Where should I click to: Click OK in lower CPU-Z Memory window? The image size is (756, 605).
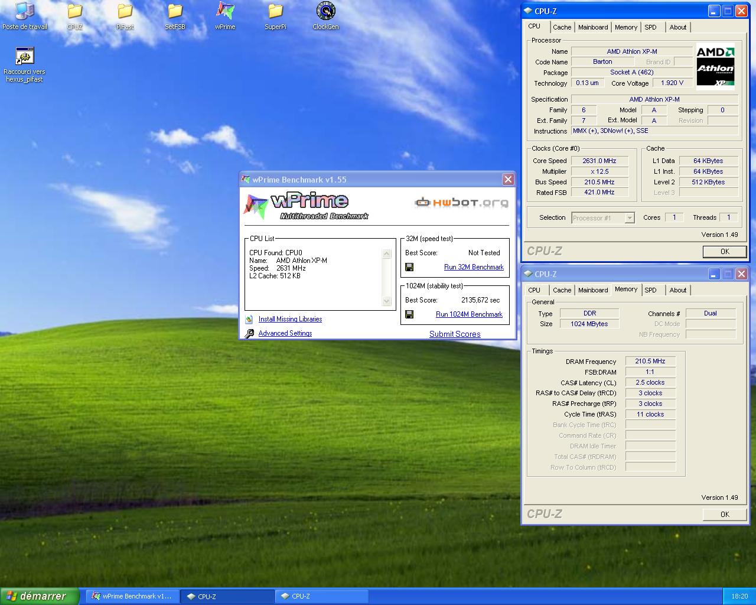(x=725, y=515)
